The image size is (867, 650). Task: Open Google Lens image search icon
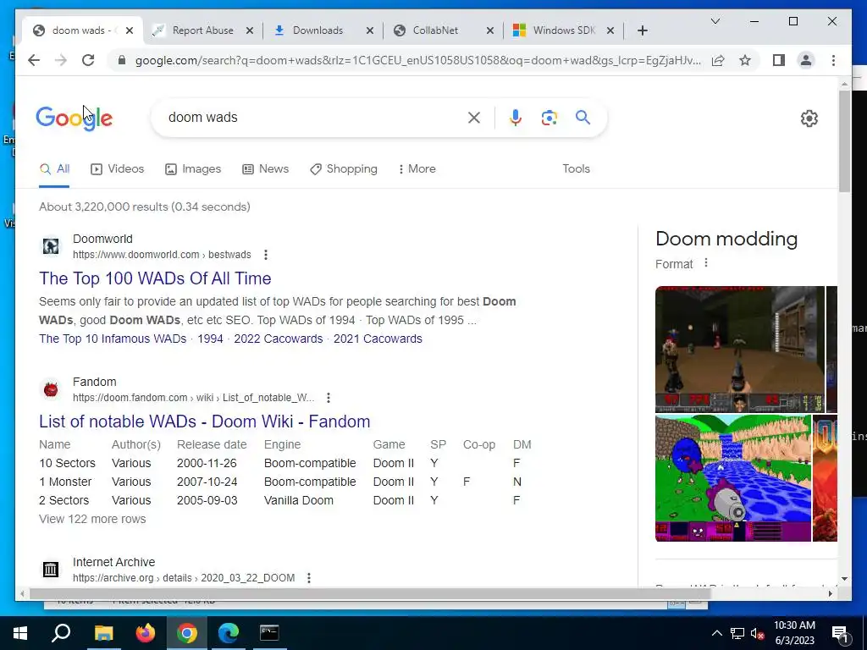(x=549, y=117)
